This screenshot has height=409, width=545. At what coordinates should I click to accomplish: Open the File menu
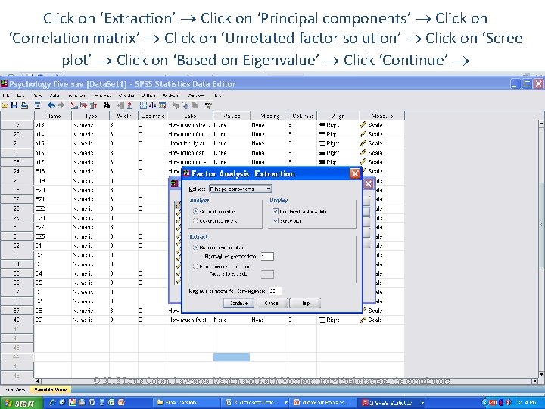[6, 95]
